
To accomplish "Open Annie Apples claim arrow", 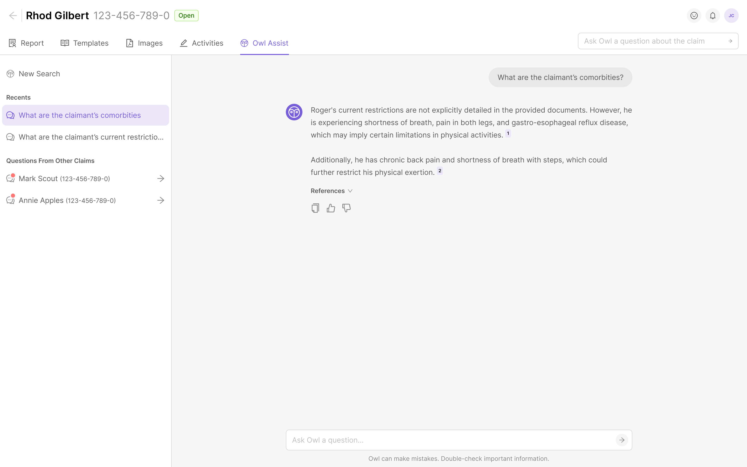I will point(161,201).
